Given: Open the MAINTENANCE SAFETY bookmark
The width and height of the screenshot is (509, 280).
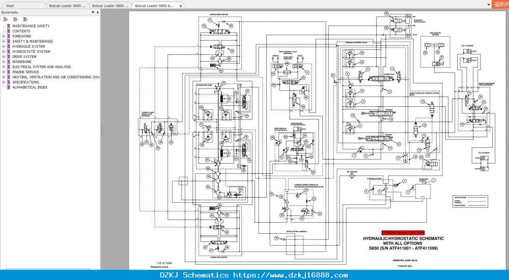Looking at the screenshot, I should point(31,26).
